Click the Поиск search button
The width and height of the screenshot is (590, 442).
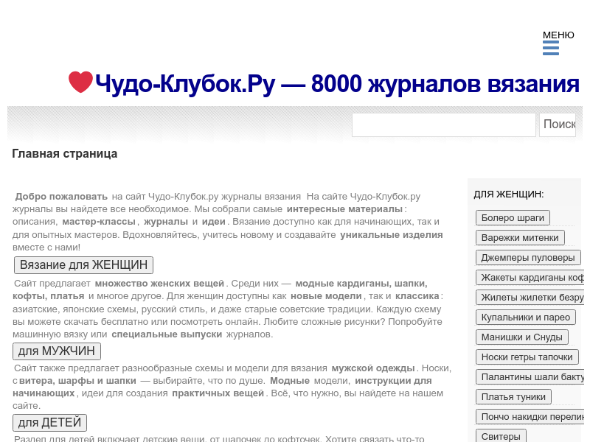coord(558,124)
